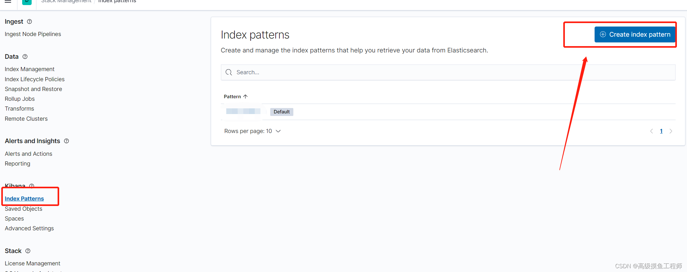Viewport: 687px width, 272px height.
Task: Open the blurred default index pattern
Action: click(x=243, y=111)
